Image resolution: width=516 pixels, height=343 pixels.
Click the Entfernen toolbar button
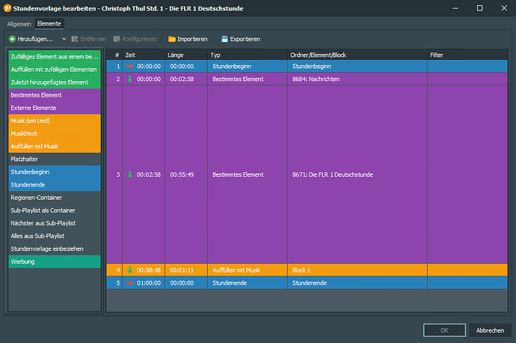tap(89, 38)
